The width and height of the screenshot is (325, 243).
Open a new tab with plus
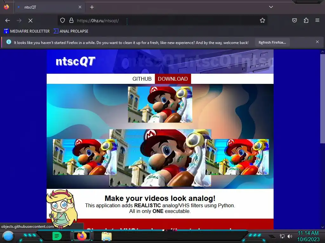[x=92, y=7]
